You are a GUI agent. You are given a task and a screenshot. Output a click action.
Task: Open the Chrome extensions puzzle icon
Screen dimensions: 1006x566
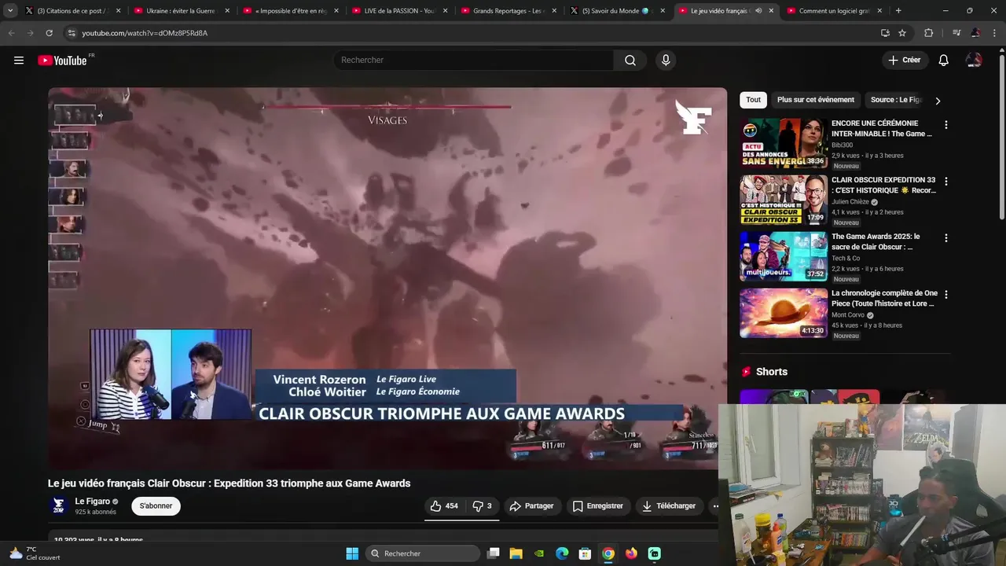click(x=928, y=33)
